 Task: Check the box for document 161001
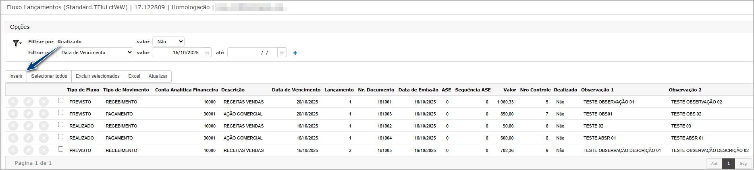coord(60,101)
